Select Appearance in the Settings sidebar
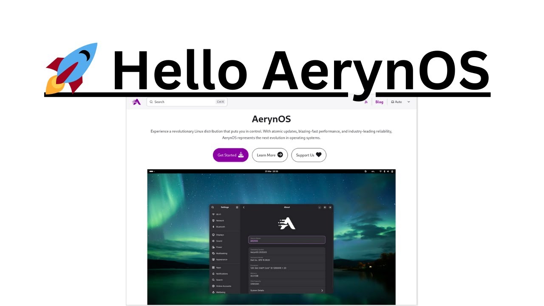The image size is (544, 306). tap(225, 259)
